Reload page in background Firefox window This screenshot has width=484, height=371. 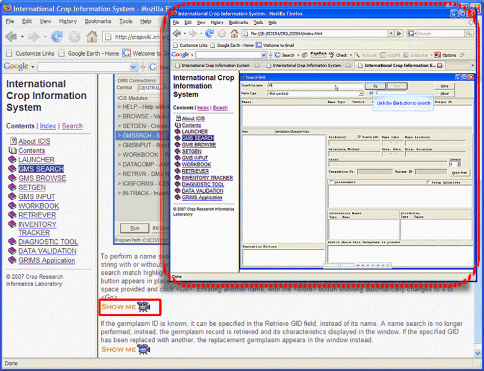57,37
